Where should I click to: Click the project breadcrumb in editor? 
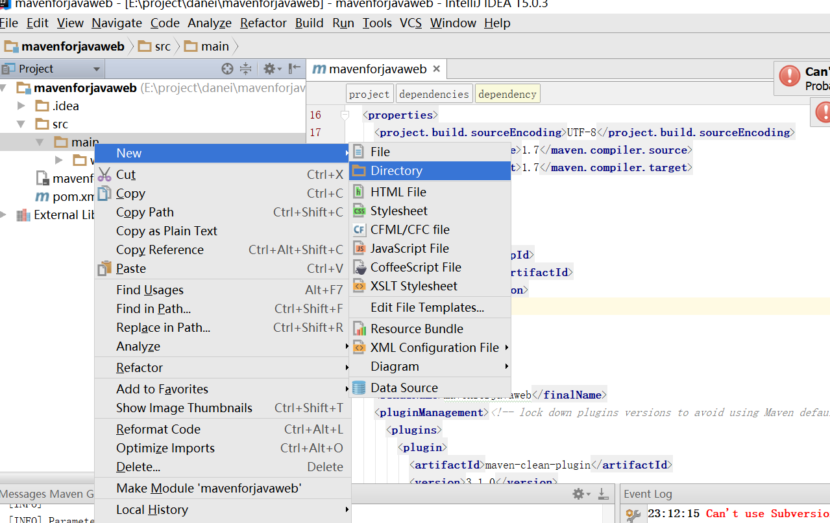pyautogui.click(x=369, y=94)
